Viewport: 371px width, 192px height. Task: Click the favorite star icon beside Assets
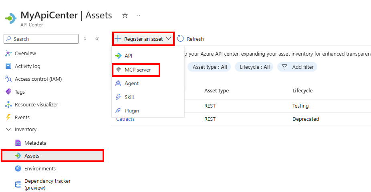click(125, 16)
